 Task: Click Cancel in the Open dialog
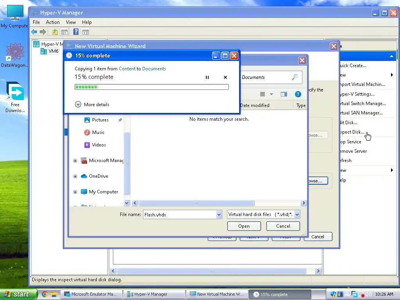click(x=283, y=226)
